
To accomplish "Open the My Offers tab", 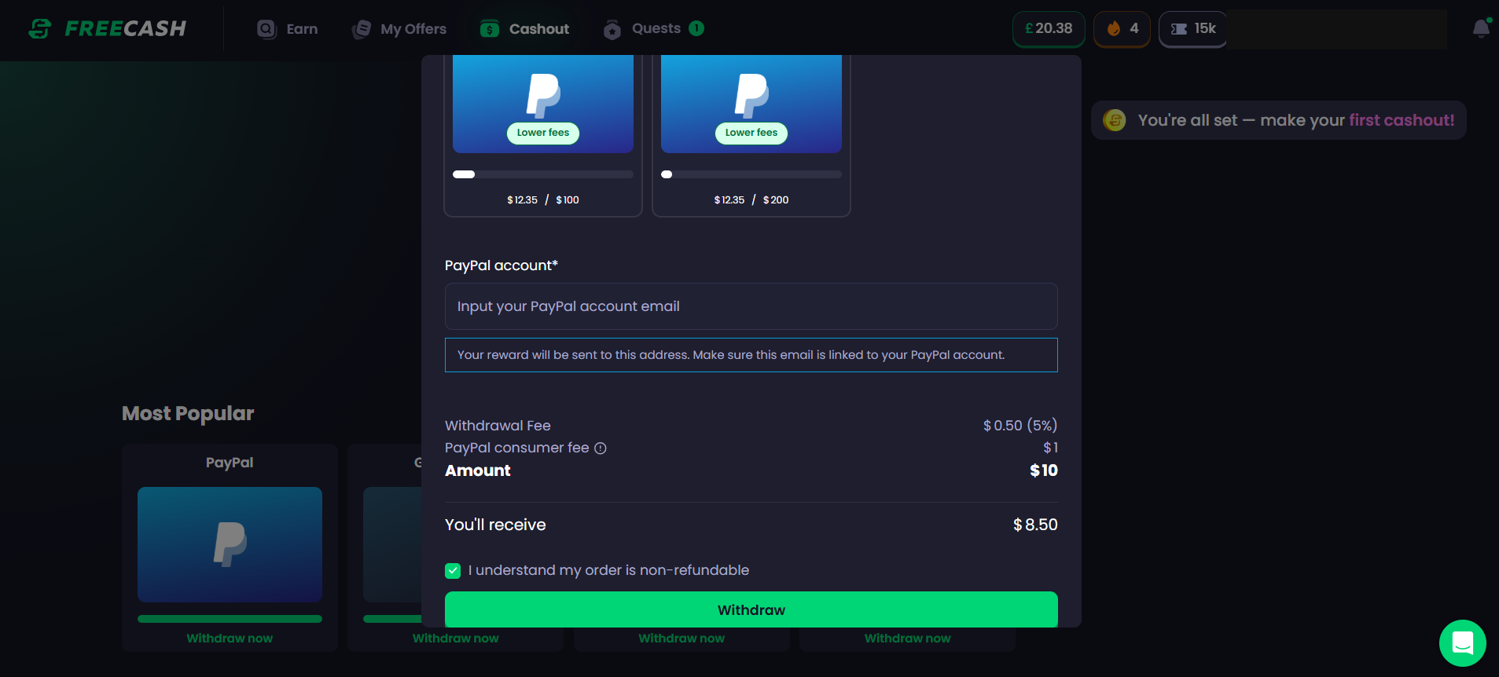I will [399, 29].
